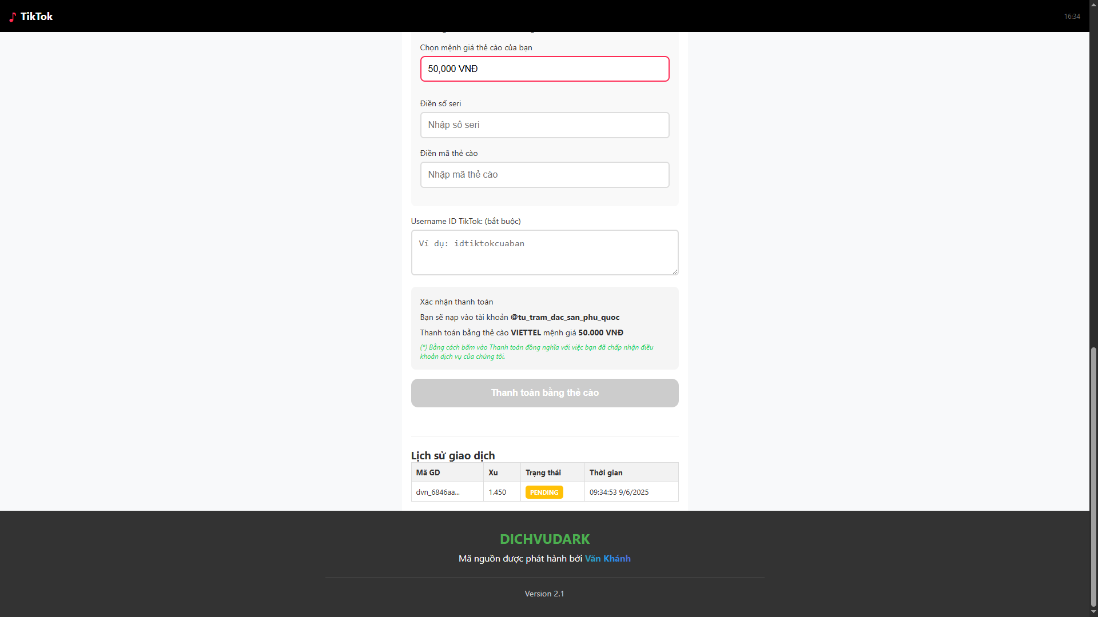The image size is (1098, 617).
Task: Click the Username ID TikTok text area
Action: coord(544,252)
